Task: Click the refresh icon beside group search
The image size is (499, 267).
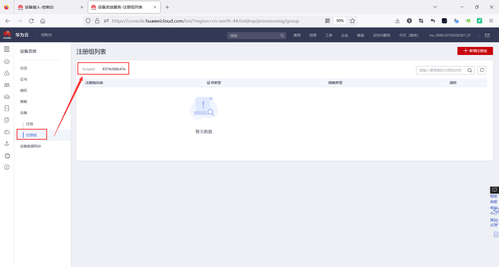Action: pyautogui.click(x=482, y=70)
